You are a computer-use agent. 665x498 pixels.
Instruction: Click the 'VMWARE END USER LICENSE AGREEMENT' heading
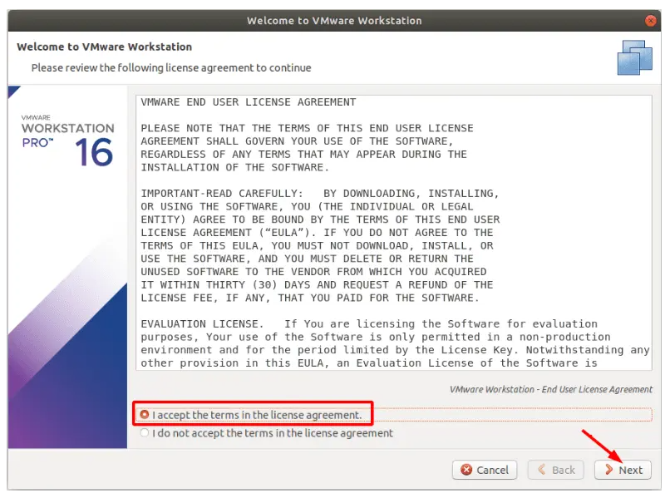[x=248, y=102]
